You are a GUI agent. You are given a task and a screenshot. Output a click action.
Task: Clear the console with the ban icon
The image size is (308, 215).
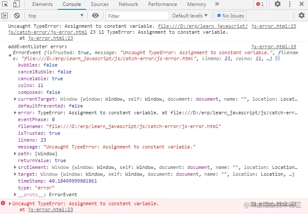click(17, 15)
